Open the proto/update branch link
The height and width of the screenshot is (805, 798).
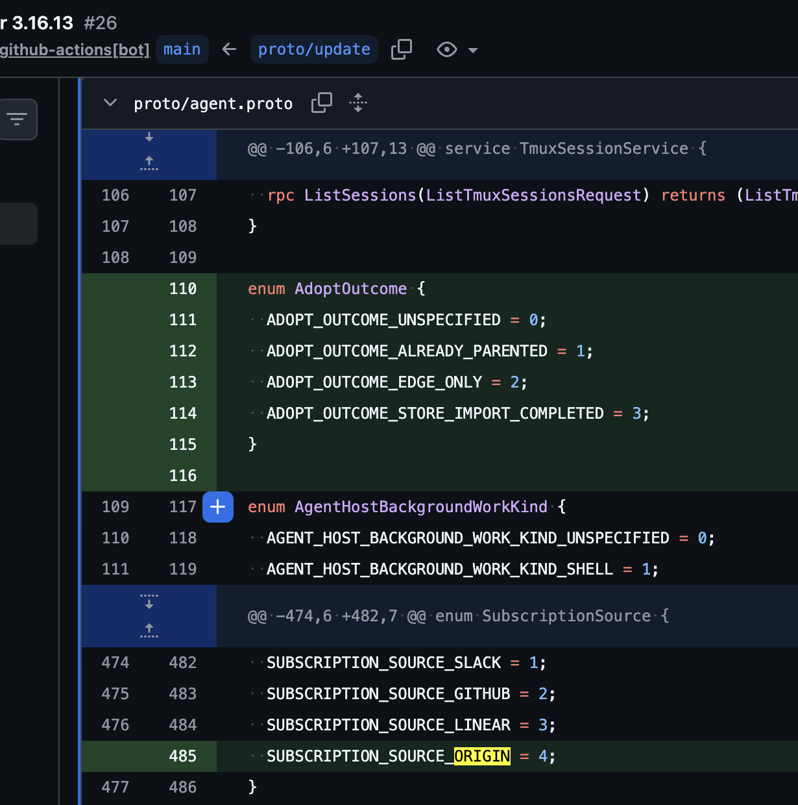(314, 49)
